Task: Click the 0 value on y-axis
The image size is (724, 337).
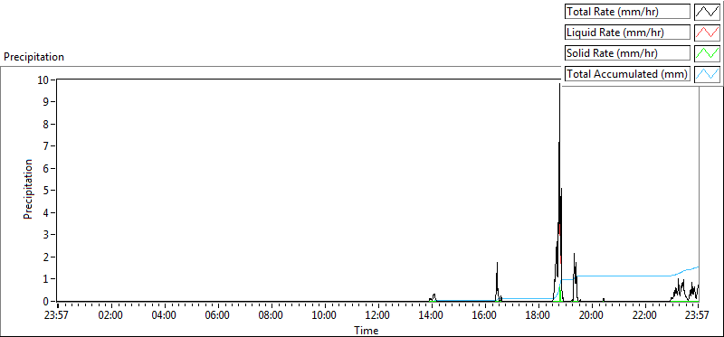Action: (x=46, y=301)
